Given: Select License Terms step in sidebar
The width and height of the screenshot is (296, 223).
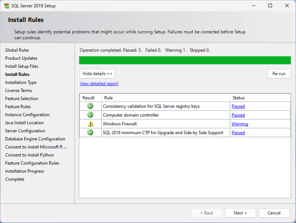Looking at the screenshot, I should 18,91.
